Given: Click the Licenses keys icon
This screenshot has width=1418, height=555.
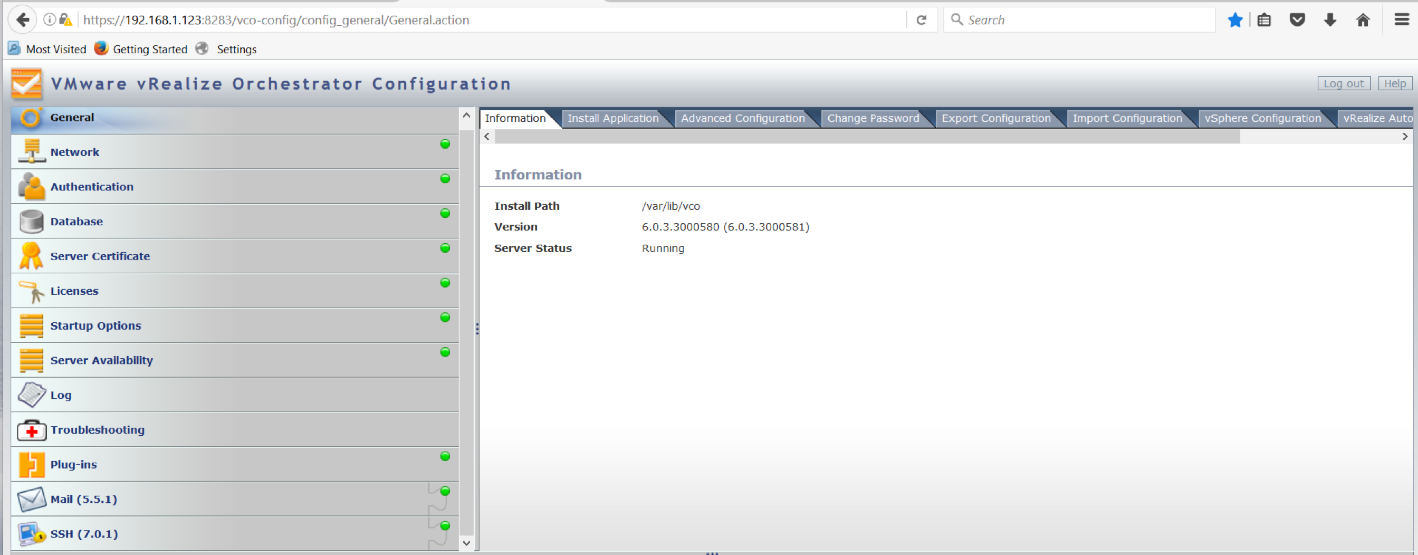Looking at the screenshot, I should [x=31, y=291].
